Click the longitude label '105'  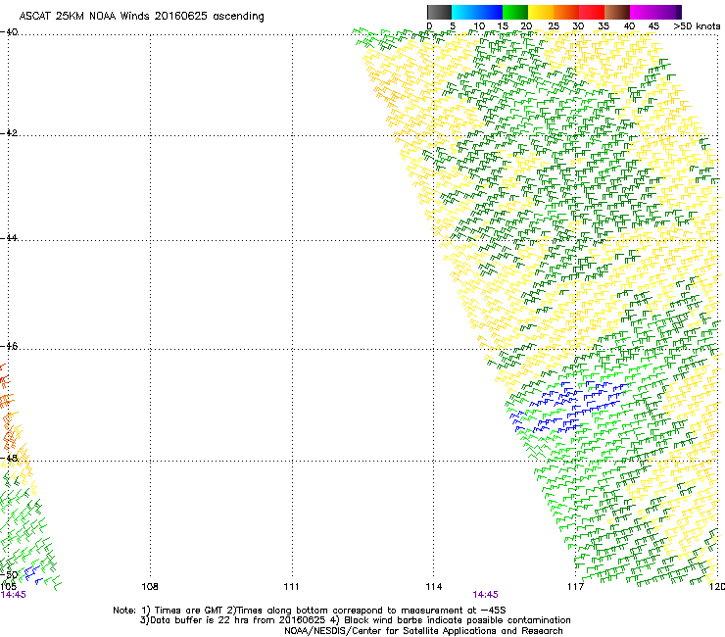pyautogui.click(x=8, y=587)
